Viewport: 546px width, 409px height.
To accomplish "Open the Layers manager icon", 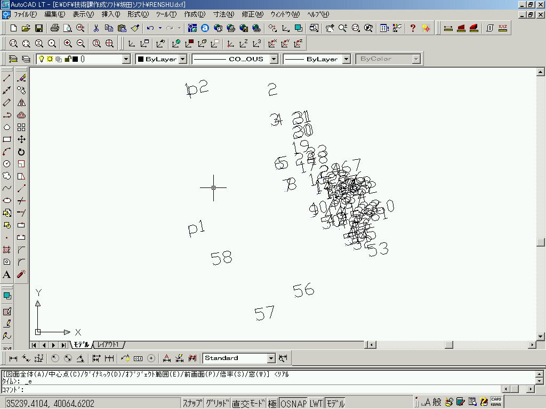I will [13, 59].
